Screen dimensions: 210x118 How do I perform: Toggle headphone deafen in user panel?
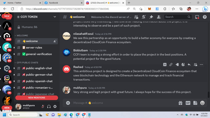click(49, 107)
